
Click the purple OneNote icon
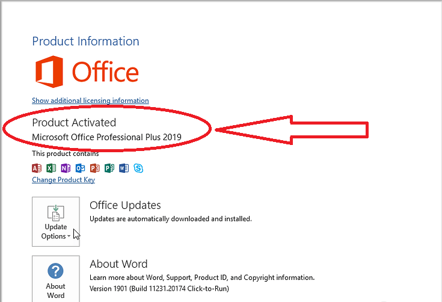coord(66,168)
